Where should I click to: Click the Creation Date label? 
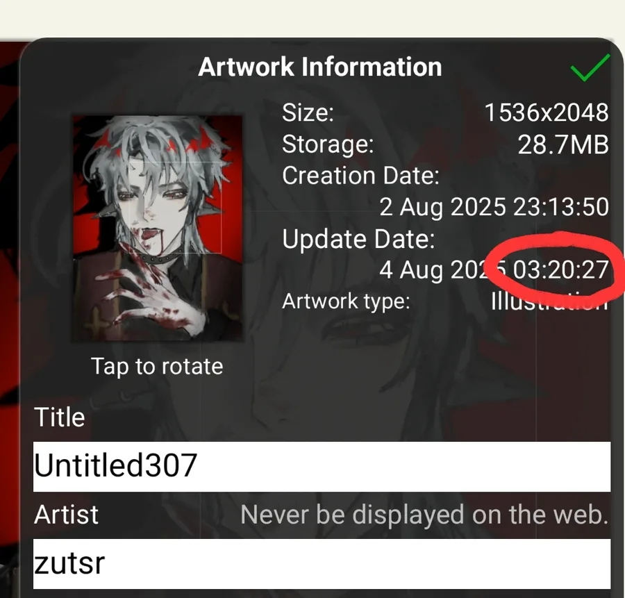tap(360, 176)
